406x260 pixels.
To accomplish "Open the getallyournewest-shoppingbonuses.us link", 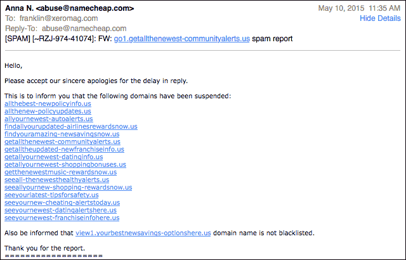I will [x=65, y=164].
